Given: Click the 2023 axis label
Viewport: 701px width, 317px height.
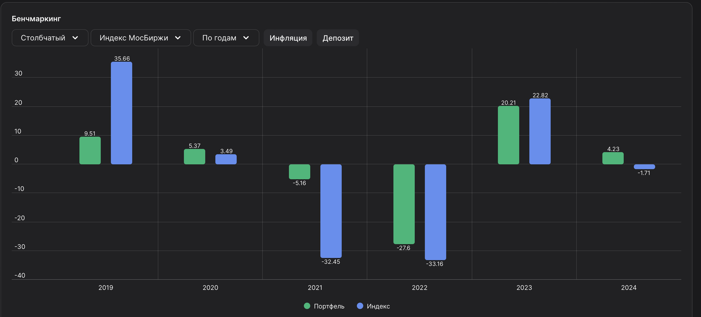Looking at the screenshot, I should point(524,288).
